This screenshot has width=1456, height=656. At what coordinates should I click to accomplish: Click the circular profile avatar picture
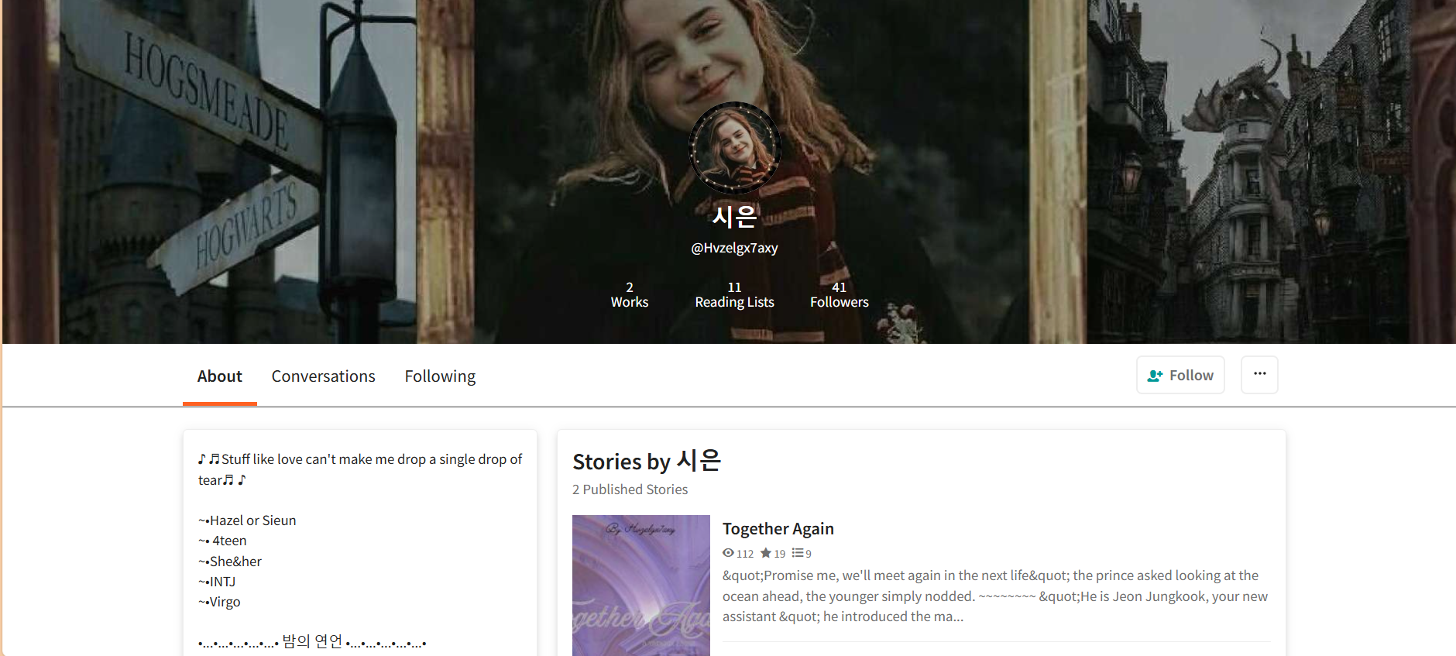[x=734, y=148]
